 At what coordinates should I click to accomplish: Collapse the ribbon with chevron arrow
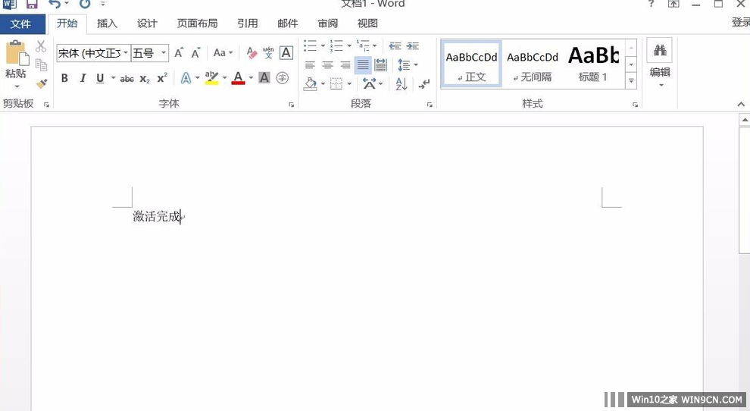coord(741,104)
